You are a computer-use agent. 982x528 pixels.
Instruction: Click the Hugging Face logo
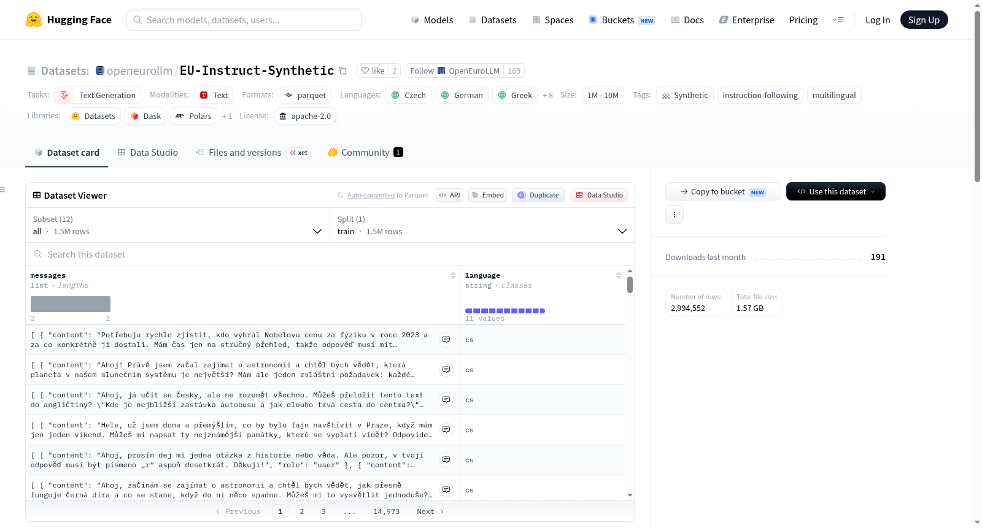(69, 20)
